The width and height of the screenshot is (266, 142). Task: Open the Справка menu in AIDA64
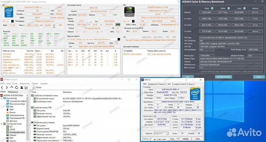(x=44, y=83)
